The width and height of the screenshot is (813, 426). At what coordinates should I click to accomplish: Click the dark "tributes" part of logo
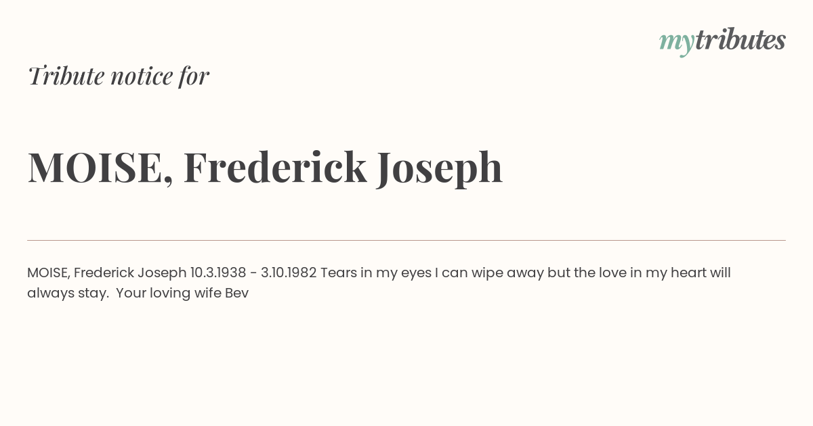click(741, 41)
